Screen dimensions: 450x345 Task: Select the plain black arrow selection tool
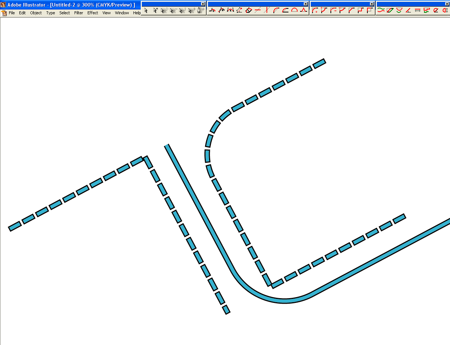click(145, 10)
